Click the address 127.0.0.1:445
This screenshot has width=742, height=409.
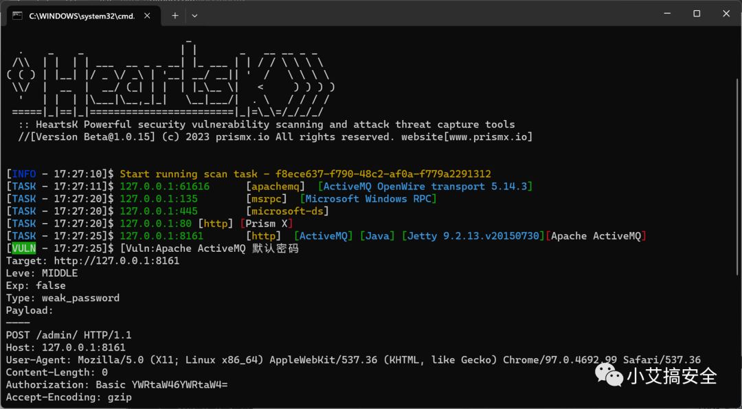tap(159, 211)
